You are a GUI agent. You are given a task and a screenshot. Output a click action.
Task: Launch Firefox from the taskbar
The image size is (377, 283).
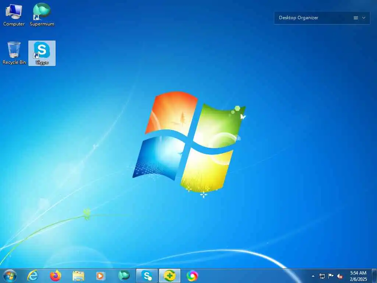[56, 276]
